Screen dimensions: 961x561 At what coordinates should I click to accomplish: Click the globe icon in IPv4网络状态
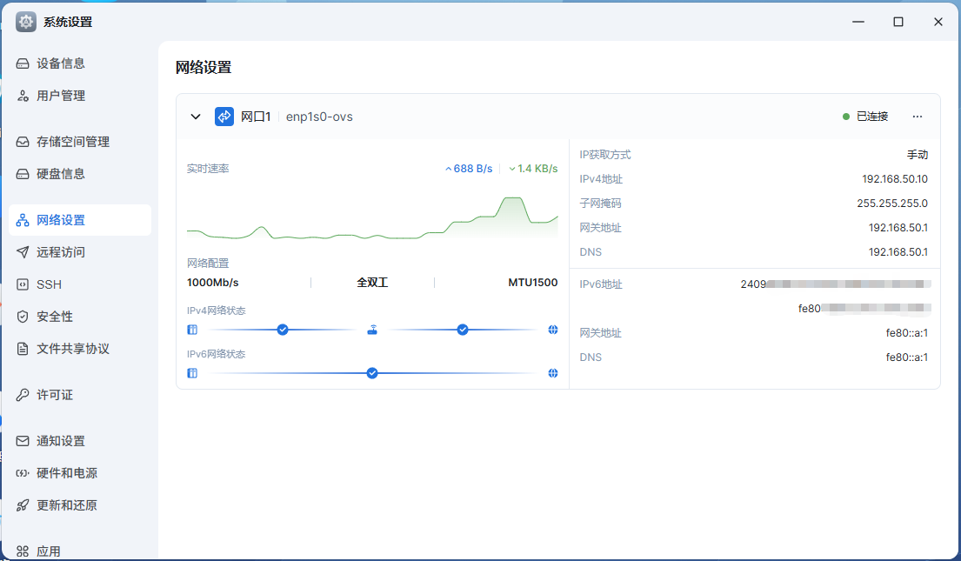point(553,330)
